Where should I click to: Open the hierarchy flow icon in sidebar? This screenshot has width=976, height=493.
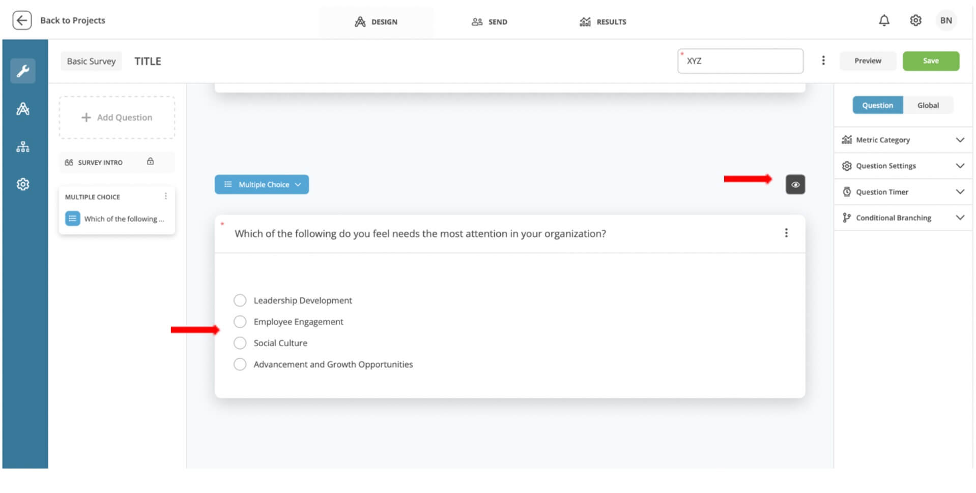pyautogui.click(x=23, y=147)
